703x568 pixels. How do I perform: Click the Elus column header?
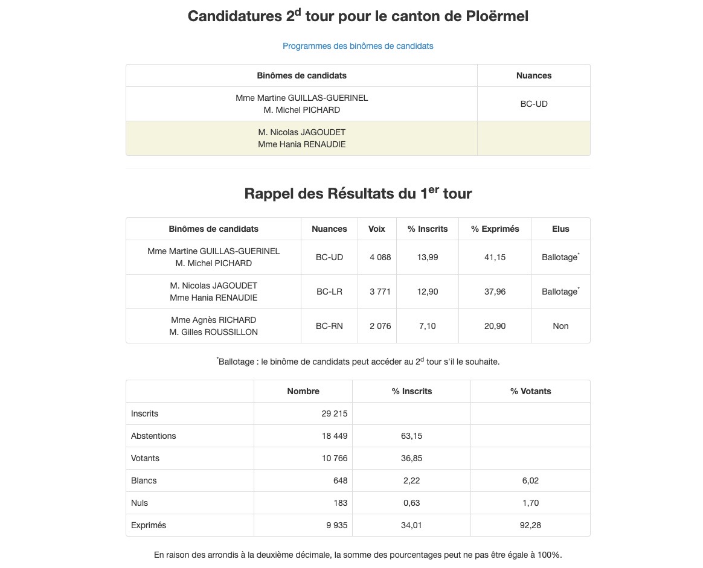[x=560, y=229]
